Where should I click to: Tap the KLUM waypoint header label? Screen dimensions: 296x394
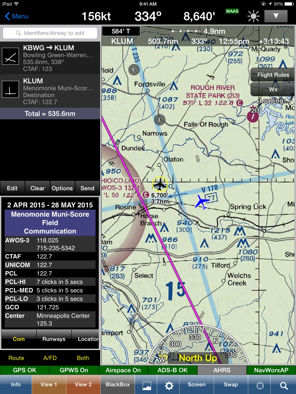[122, 41]
